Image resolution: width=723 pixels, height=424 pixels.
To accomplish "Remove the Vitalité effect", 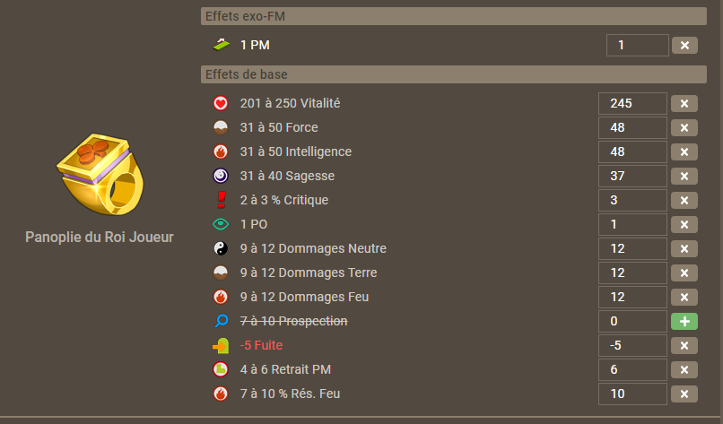I will (684, 104).
